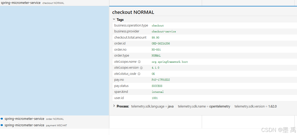Click the pay.no value PAY-17F81E32
Viewport: 297px width, 135px height.
pyautogui.click(x=161, y=80)
